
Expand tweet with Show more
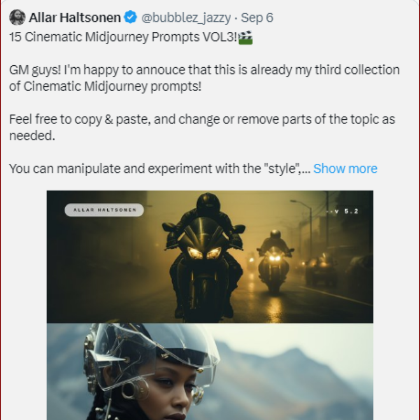[x=345, y=169]
